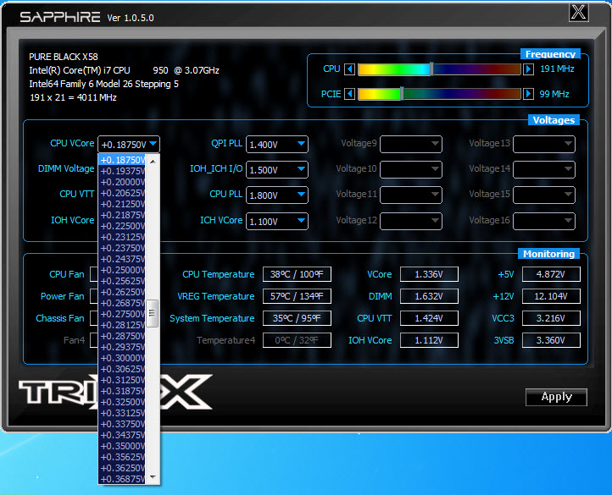Pick +0.31250V from the list
The height and width of the screenshot is (495, 612).
pos(122,380)
